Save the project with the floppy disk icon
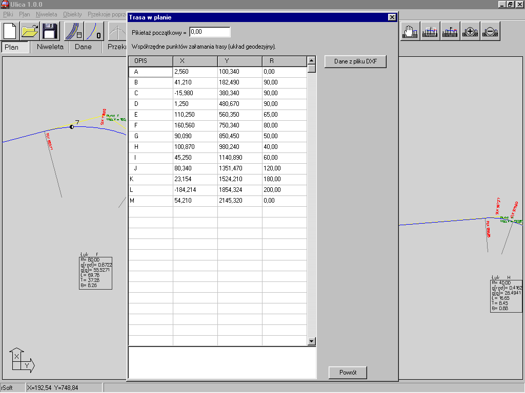This screenshot has width=525, height=393. (x=50, y=31)
